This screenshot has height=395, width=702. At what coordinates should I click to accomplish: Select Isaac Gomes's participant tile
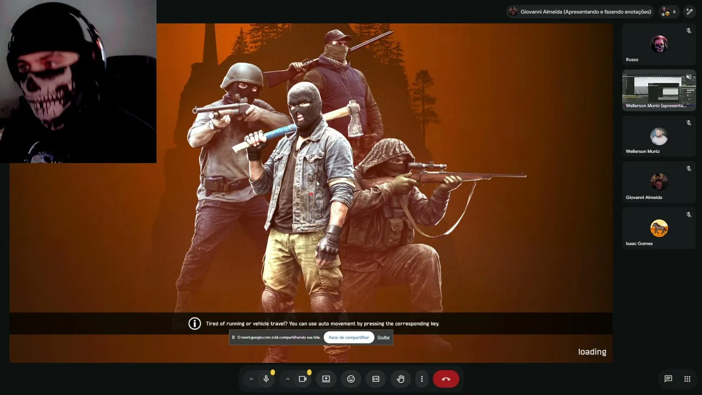click(659, 229)
